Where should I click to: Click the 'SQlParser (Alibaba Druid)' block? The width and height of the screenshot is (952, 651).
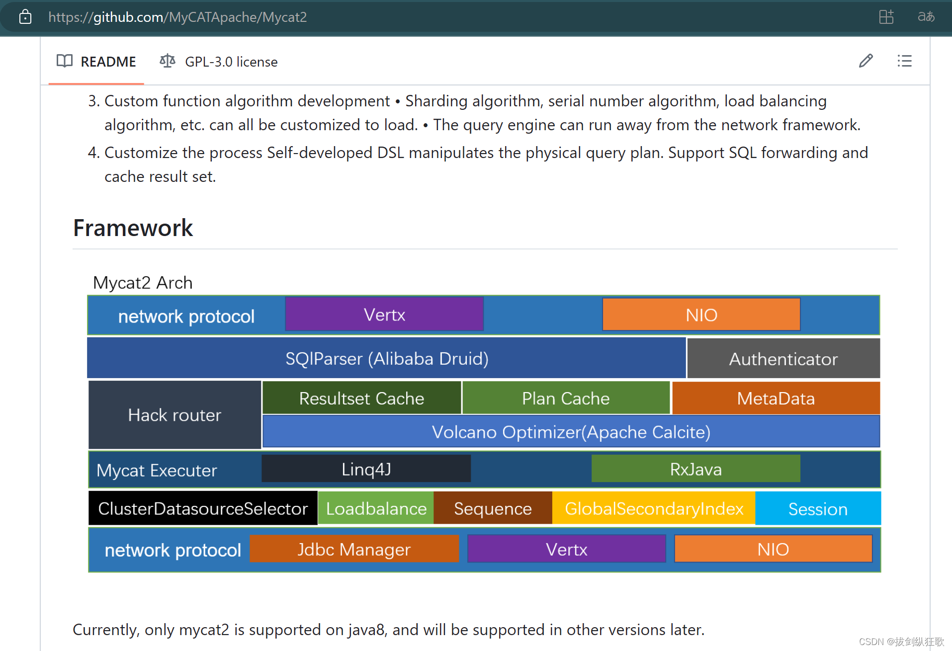click(387, 358)
